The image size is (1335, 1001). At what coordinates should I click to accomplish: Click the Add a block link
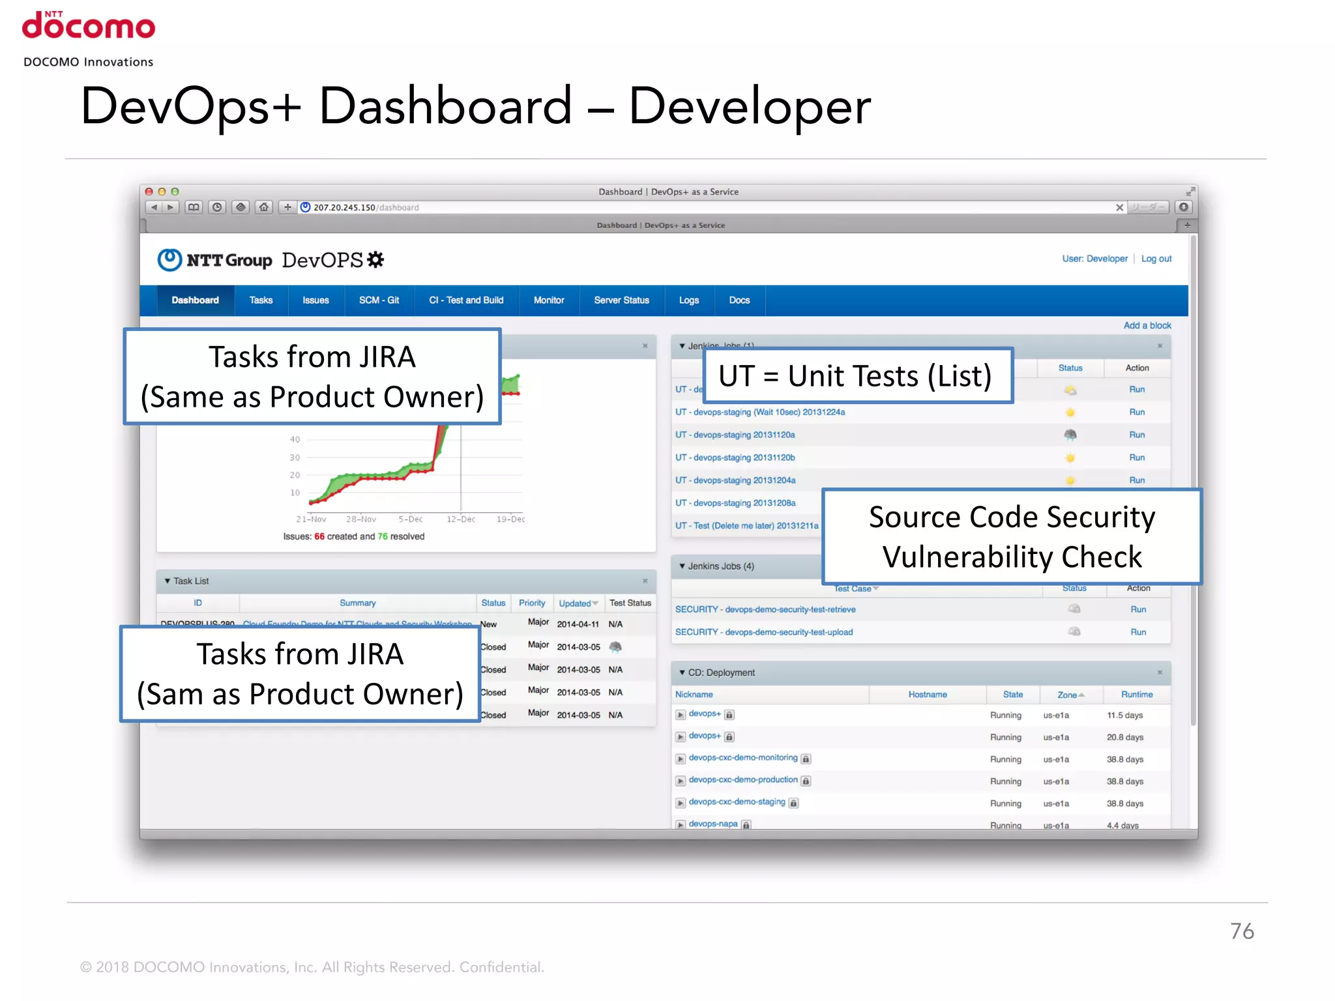click(1147, 325)
